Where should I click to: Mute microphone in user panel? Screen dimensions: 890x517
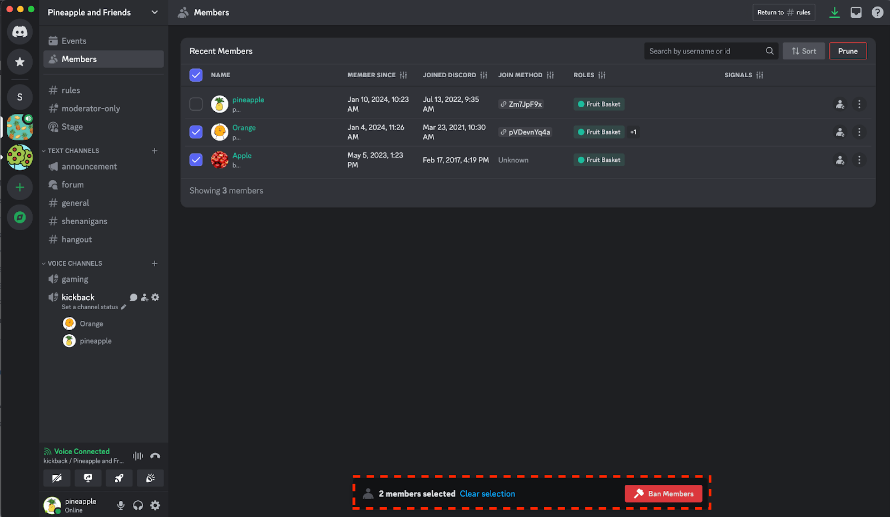click(121, 505)
